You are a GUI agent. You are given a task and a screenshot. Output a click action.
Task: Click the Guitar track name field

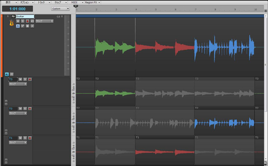click(25, 16)
